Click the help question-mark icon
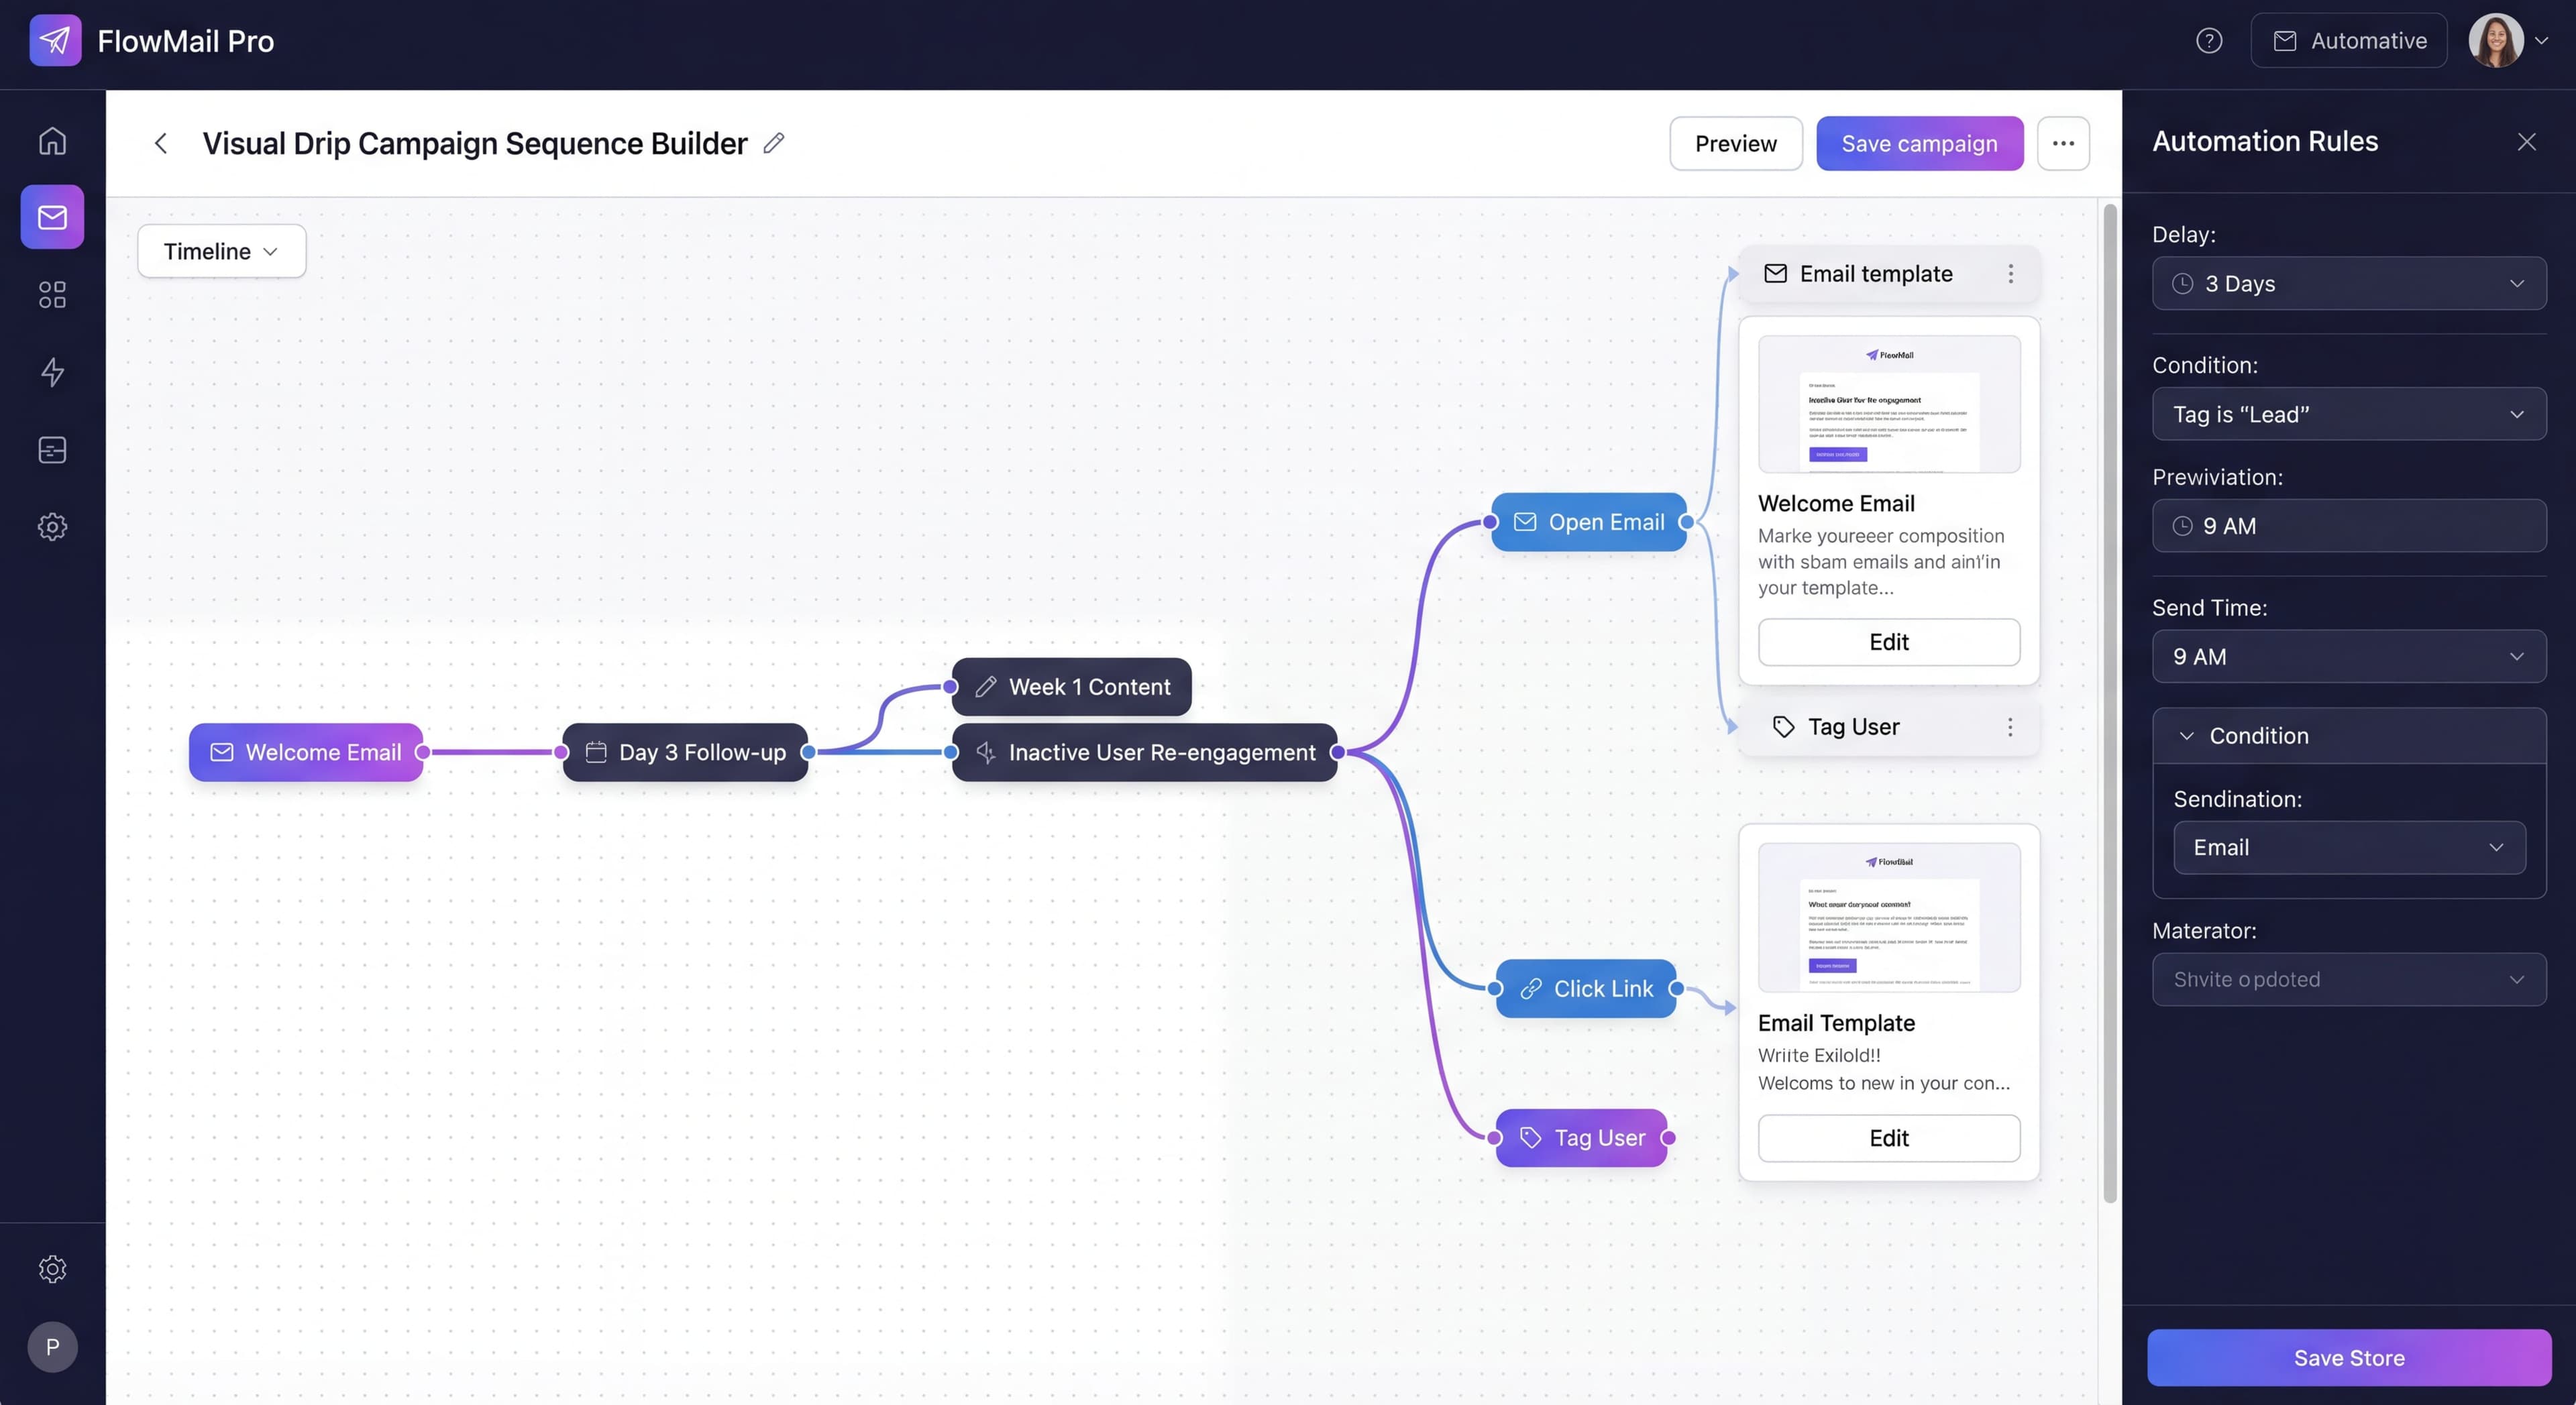Screen dimensions: 2576x1405 2209,40
